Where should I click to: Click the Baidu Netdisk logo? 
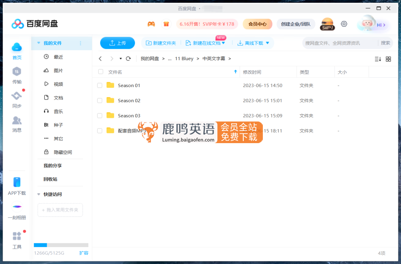coord(35,24)
